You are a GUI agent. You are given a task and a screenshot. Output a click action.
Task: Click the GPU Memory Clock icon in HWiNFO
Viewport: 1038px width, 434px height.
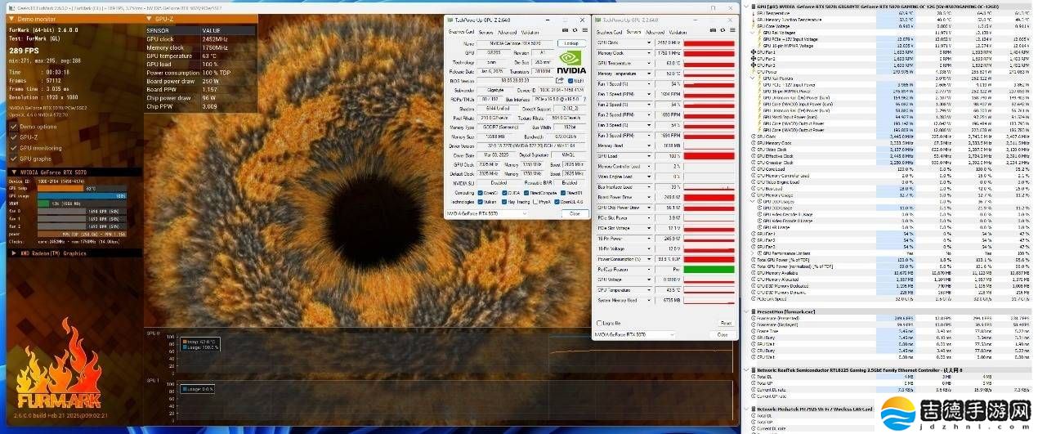[x=754, y=143]
